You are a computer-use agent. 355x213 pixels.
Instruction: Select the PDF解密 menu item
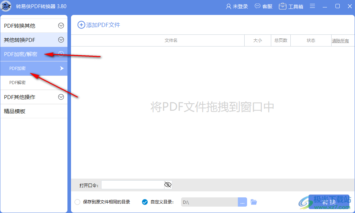click(34, 83)
